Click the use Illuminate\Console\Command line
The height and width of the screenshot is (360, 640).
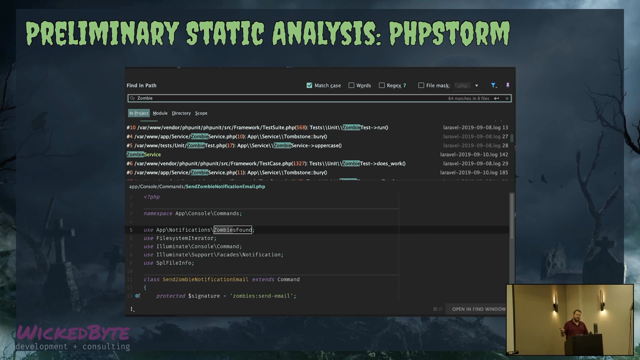[x=193, y=247]
